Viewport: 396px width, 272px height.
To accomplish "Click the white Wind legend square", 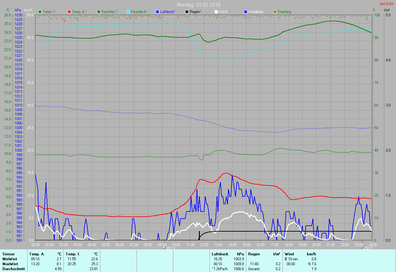I will point(216,12).
